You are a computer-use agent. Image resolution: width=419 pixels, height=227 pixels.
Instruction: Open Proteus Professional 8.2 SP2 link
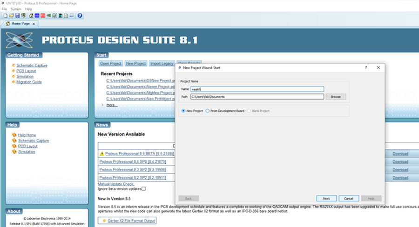click(x=133, y=178)
